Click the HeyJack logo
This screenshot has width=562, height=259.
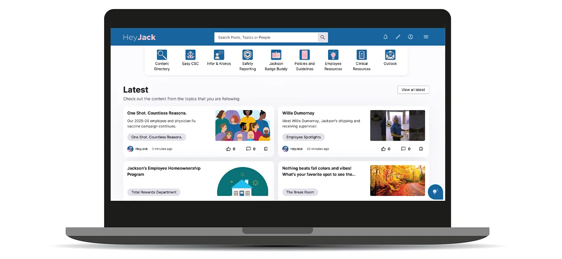(139, 37)
